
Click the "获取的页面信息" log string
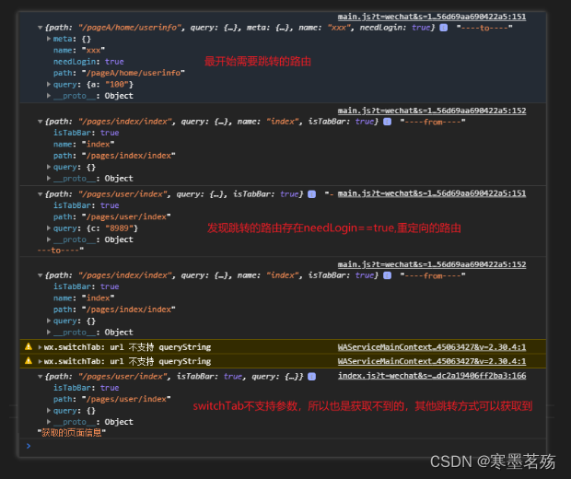(x=72, y=433)
